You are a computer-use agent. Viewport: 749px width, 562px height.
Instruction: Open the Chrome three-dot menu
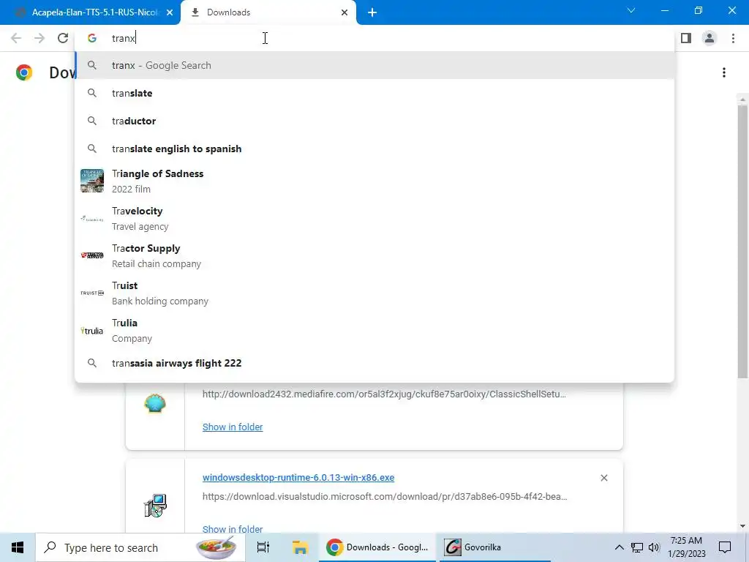pyautogui.click(x=733, y=38)
